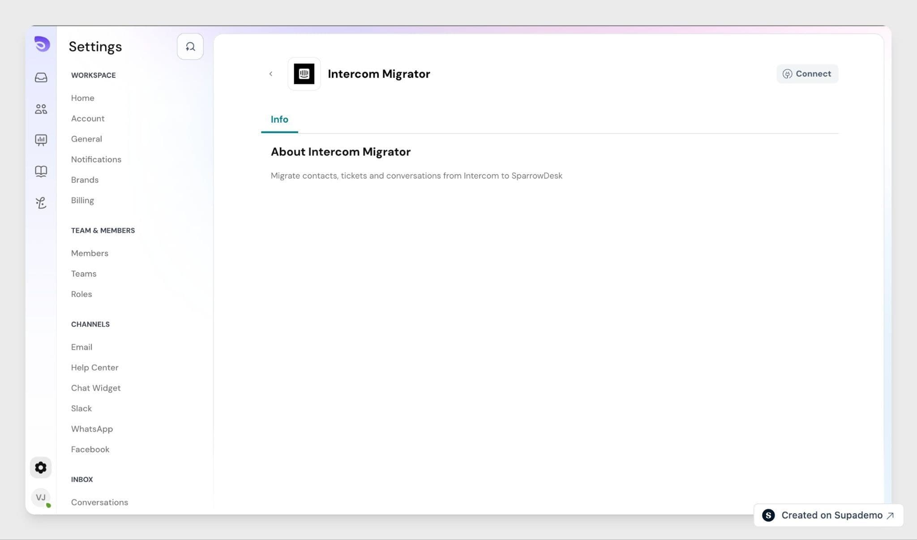The width and height of the screenshot is (917, 540).
Task: Open Facebook channel settings
Action: 90,450
